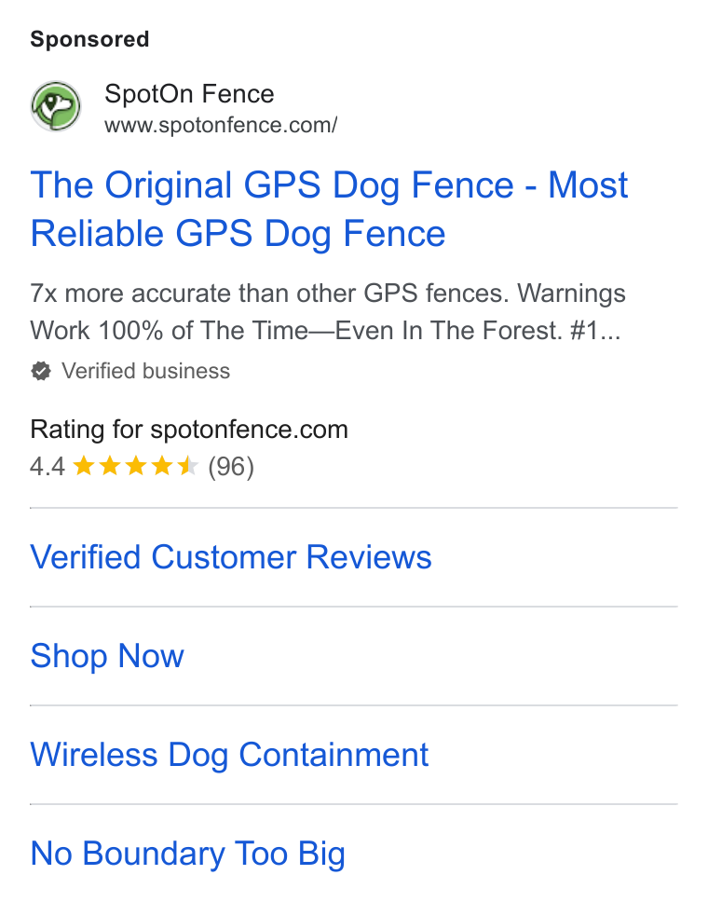Viewport: 708px width, 902px height.
Task: Click the star rating icons
Action: (136, 466)
